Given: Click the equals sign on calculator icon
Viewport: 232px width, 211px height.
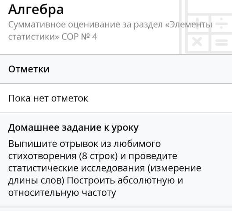Looking at the screenshot, I should click(221, 43).
